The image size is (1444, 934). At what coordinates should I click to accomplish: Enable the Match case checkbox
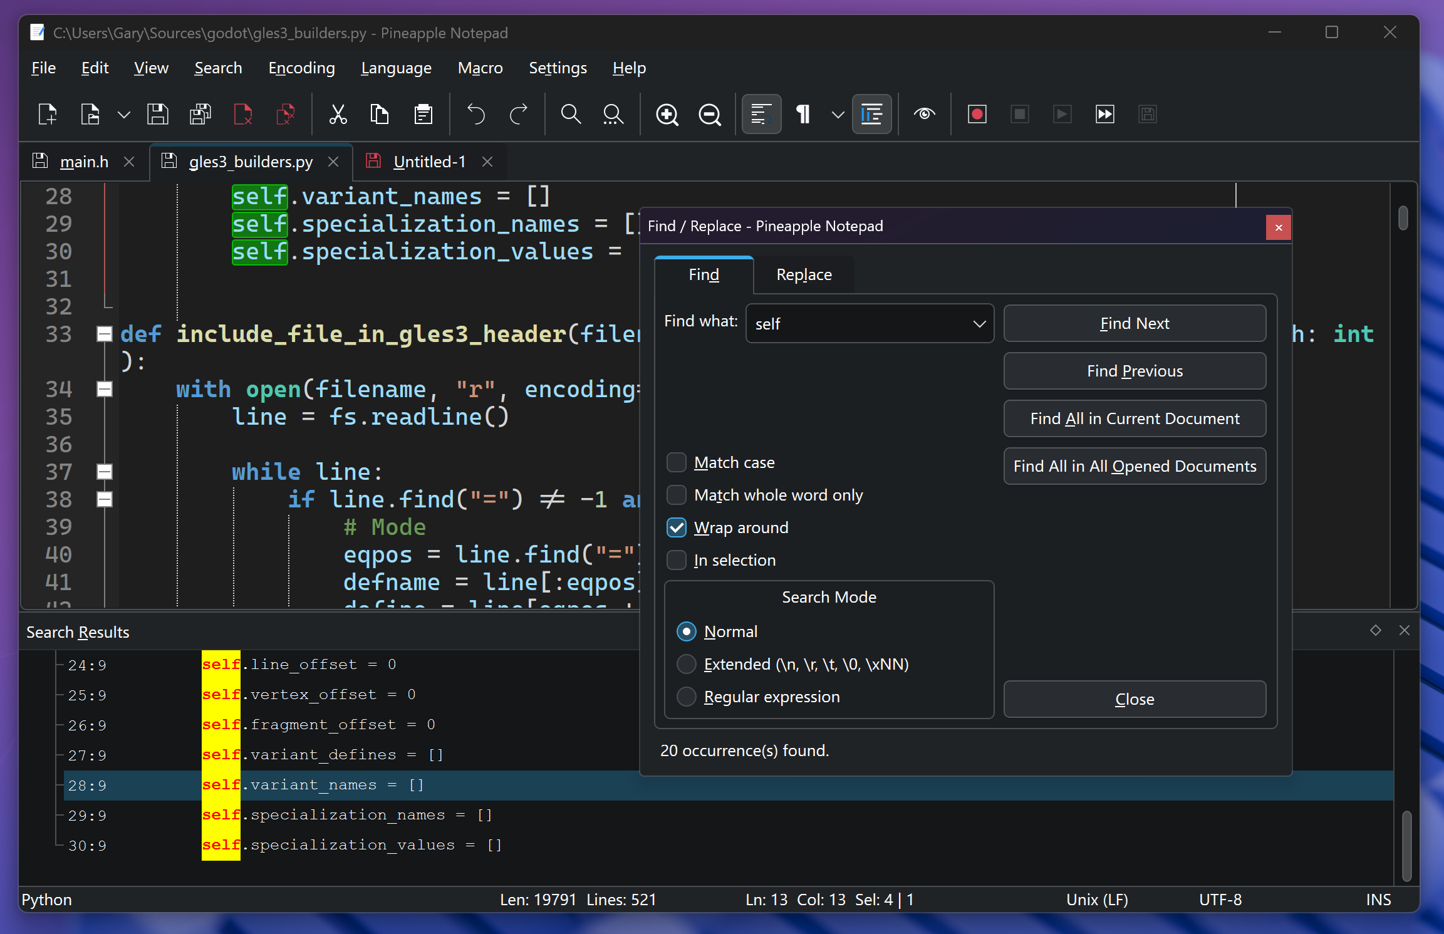coord(677,463)
